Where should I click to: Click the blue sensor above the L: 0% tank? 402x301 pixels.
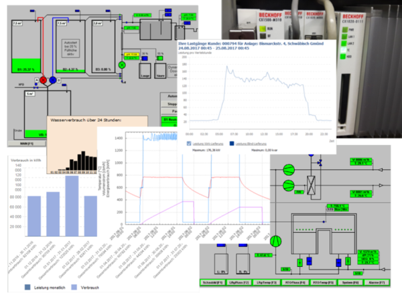coord(221,245)
